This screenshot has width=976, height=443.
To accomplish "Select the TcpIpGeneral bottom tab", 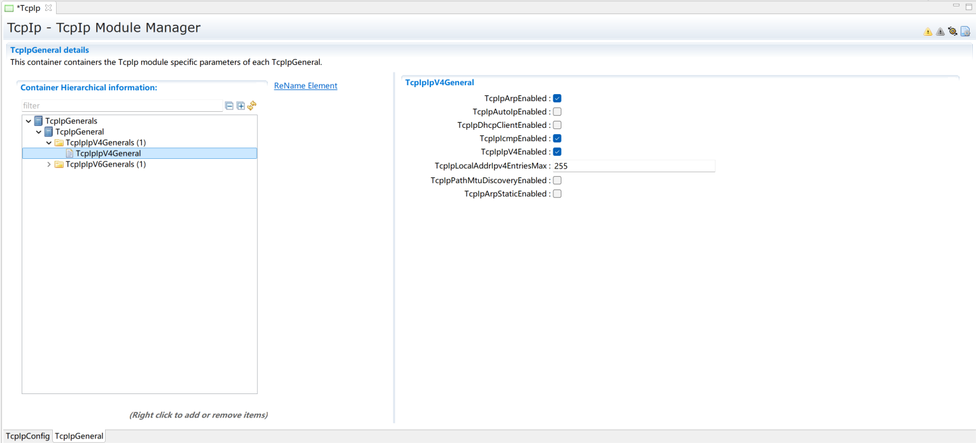I will (79, 436).
